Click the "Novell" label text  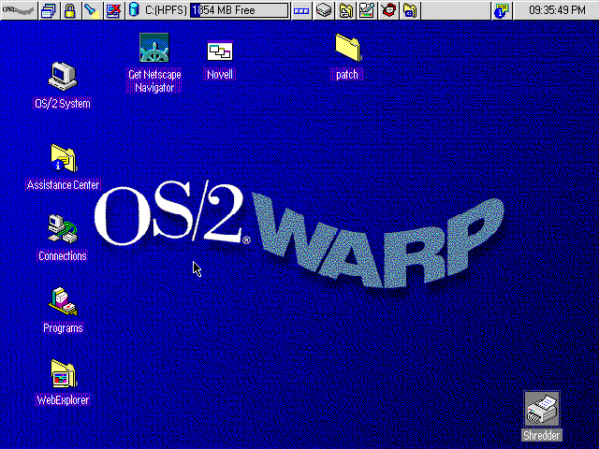[220, 75]
